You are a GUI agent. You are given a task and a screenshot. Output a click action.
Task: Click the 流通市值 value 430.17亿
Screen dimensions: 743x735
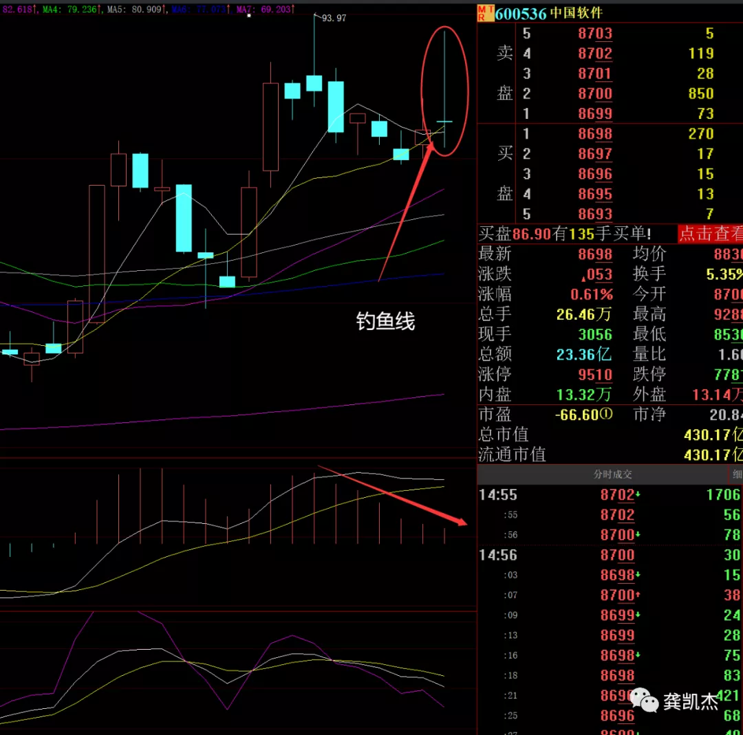pos(713,455)
